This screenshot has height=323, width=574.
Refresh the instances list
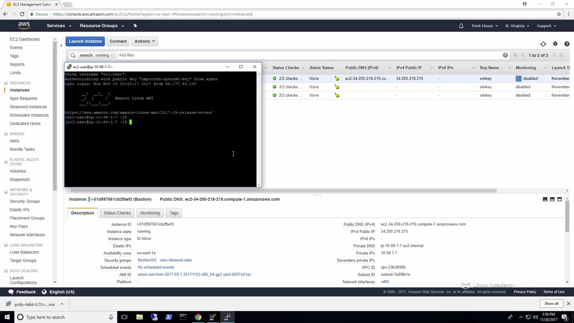click(543, 44)
